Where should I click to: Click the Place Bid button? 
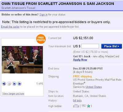112,46
